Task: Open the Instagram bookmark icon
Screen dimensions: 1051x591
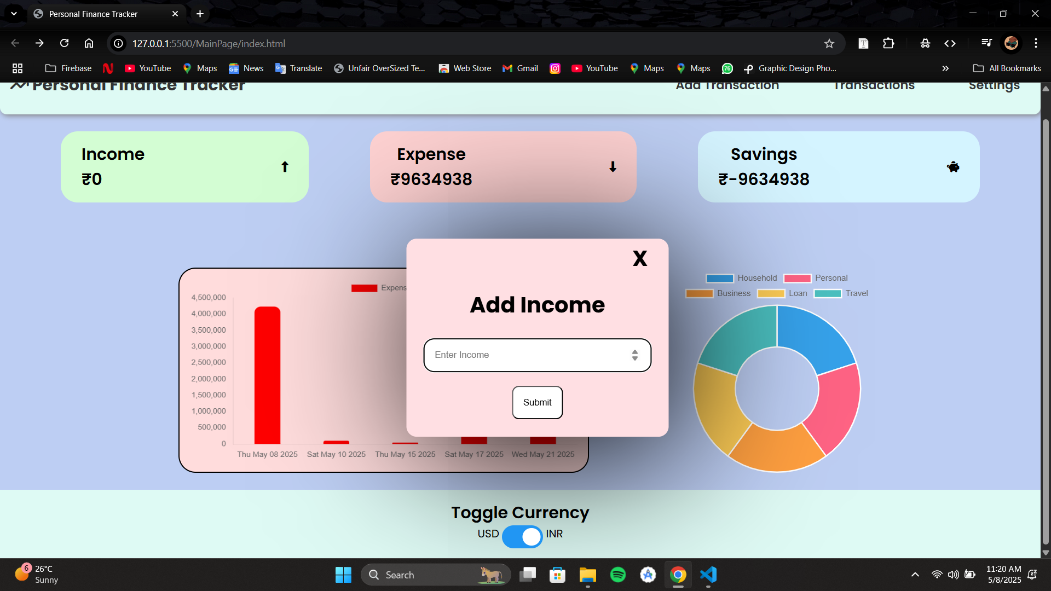Action: (555, 68)
